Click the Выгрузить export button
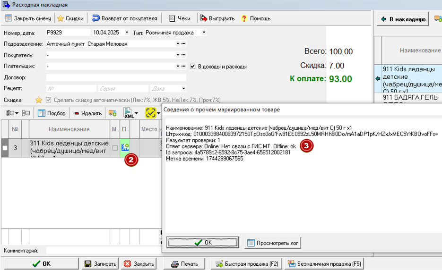The image size is (442, 270). coord(217,18)
